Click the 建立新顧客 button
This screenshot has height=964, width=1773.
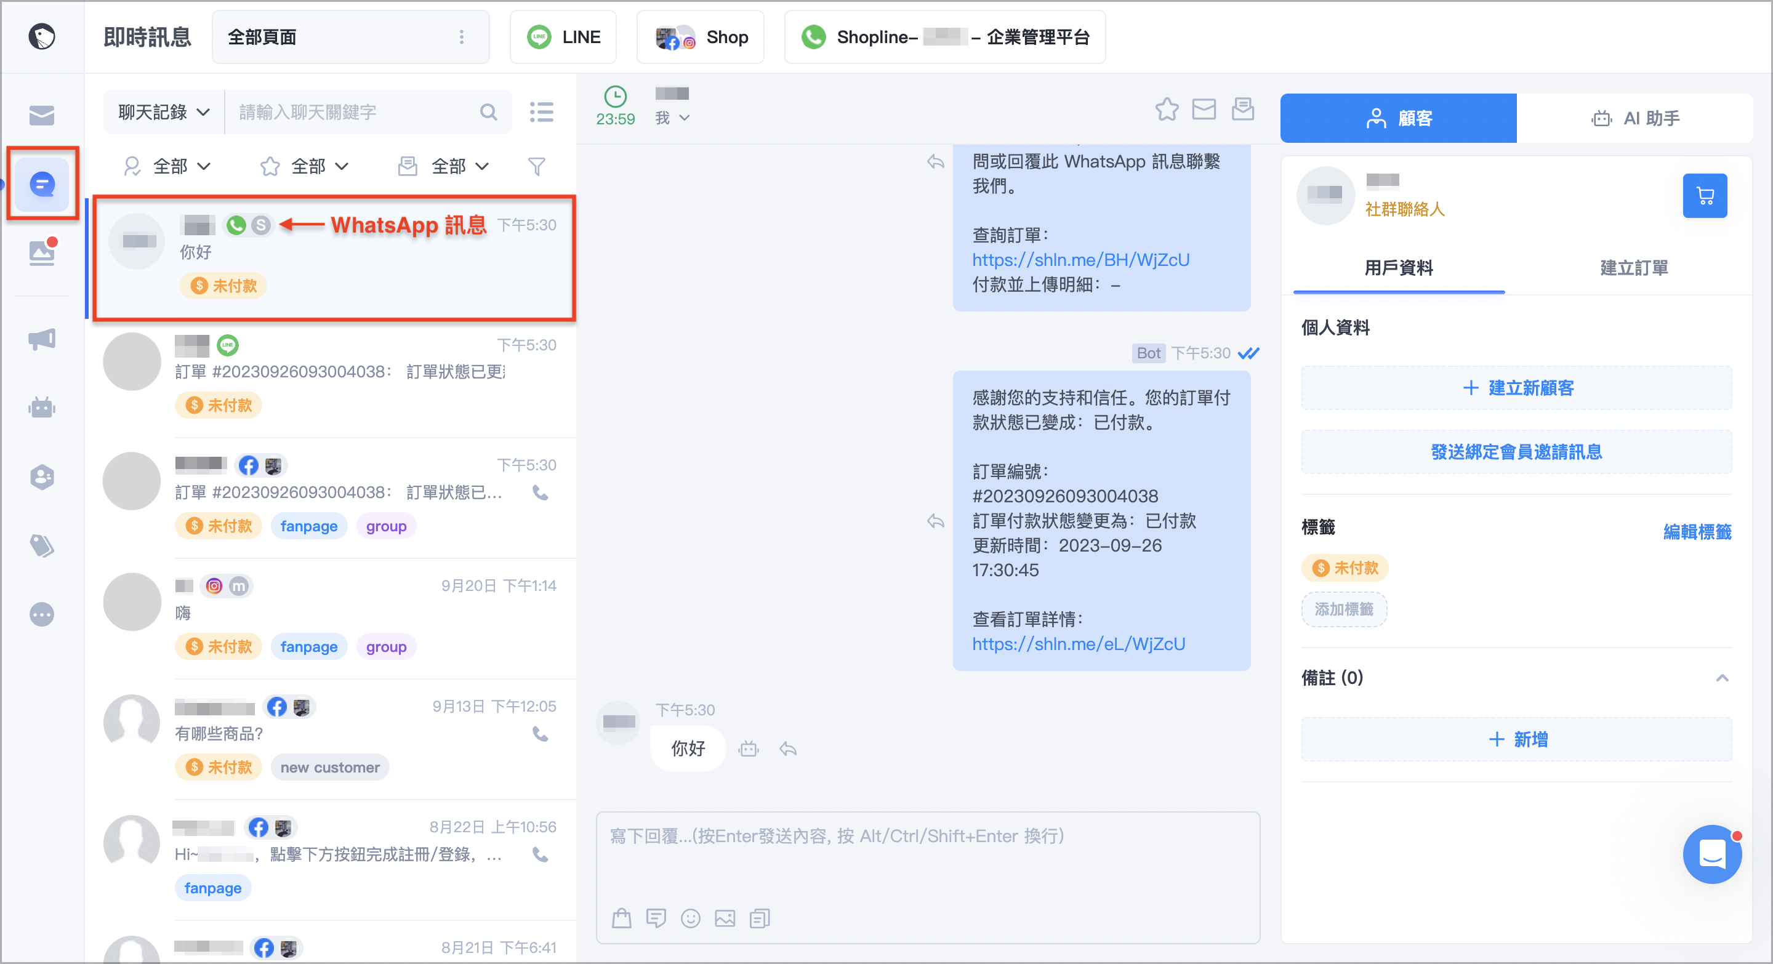[x=1516, y=388]
